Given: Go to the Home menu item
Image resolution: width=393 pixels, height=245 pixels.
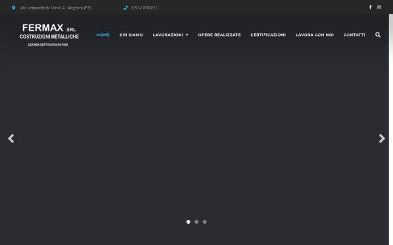Looking at the screenshot, I should [103, 35].
